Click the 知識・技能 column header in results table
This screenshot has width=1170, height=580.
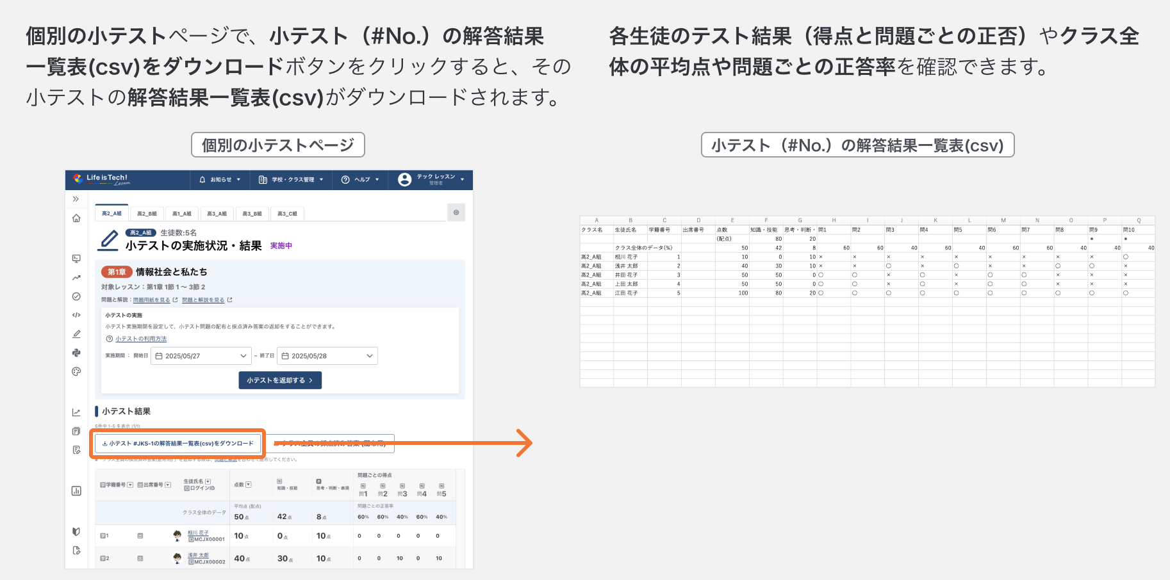tap(286, 485)
